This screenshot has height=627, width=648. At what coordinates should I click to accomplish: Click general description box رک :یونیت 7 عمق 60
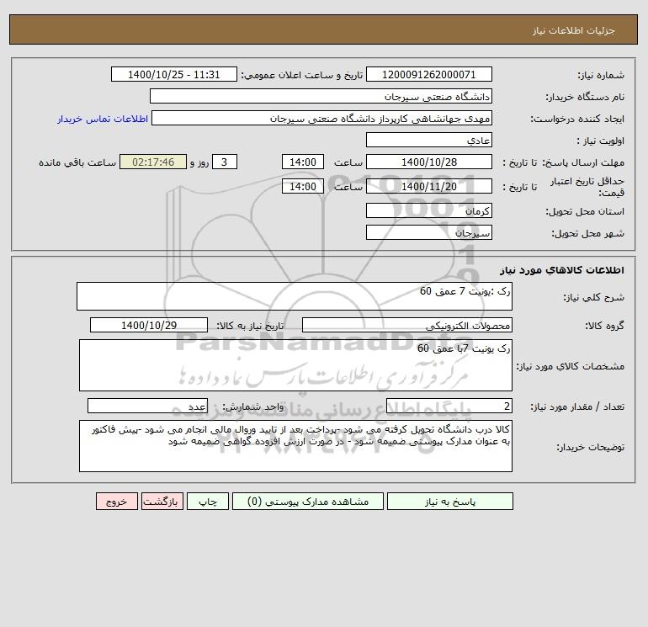[x=295, y=296]
